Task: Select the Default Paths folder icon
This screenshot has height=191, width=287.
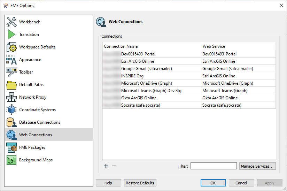Action: point(11,85)
